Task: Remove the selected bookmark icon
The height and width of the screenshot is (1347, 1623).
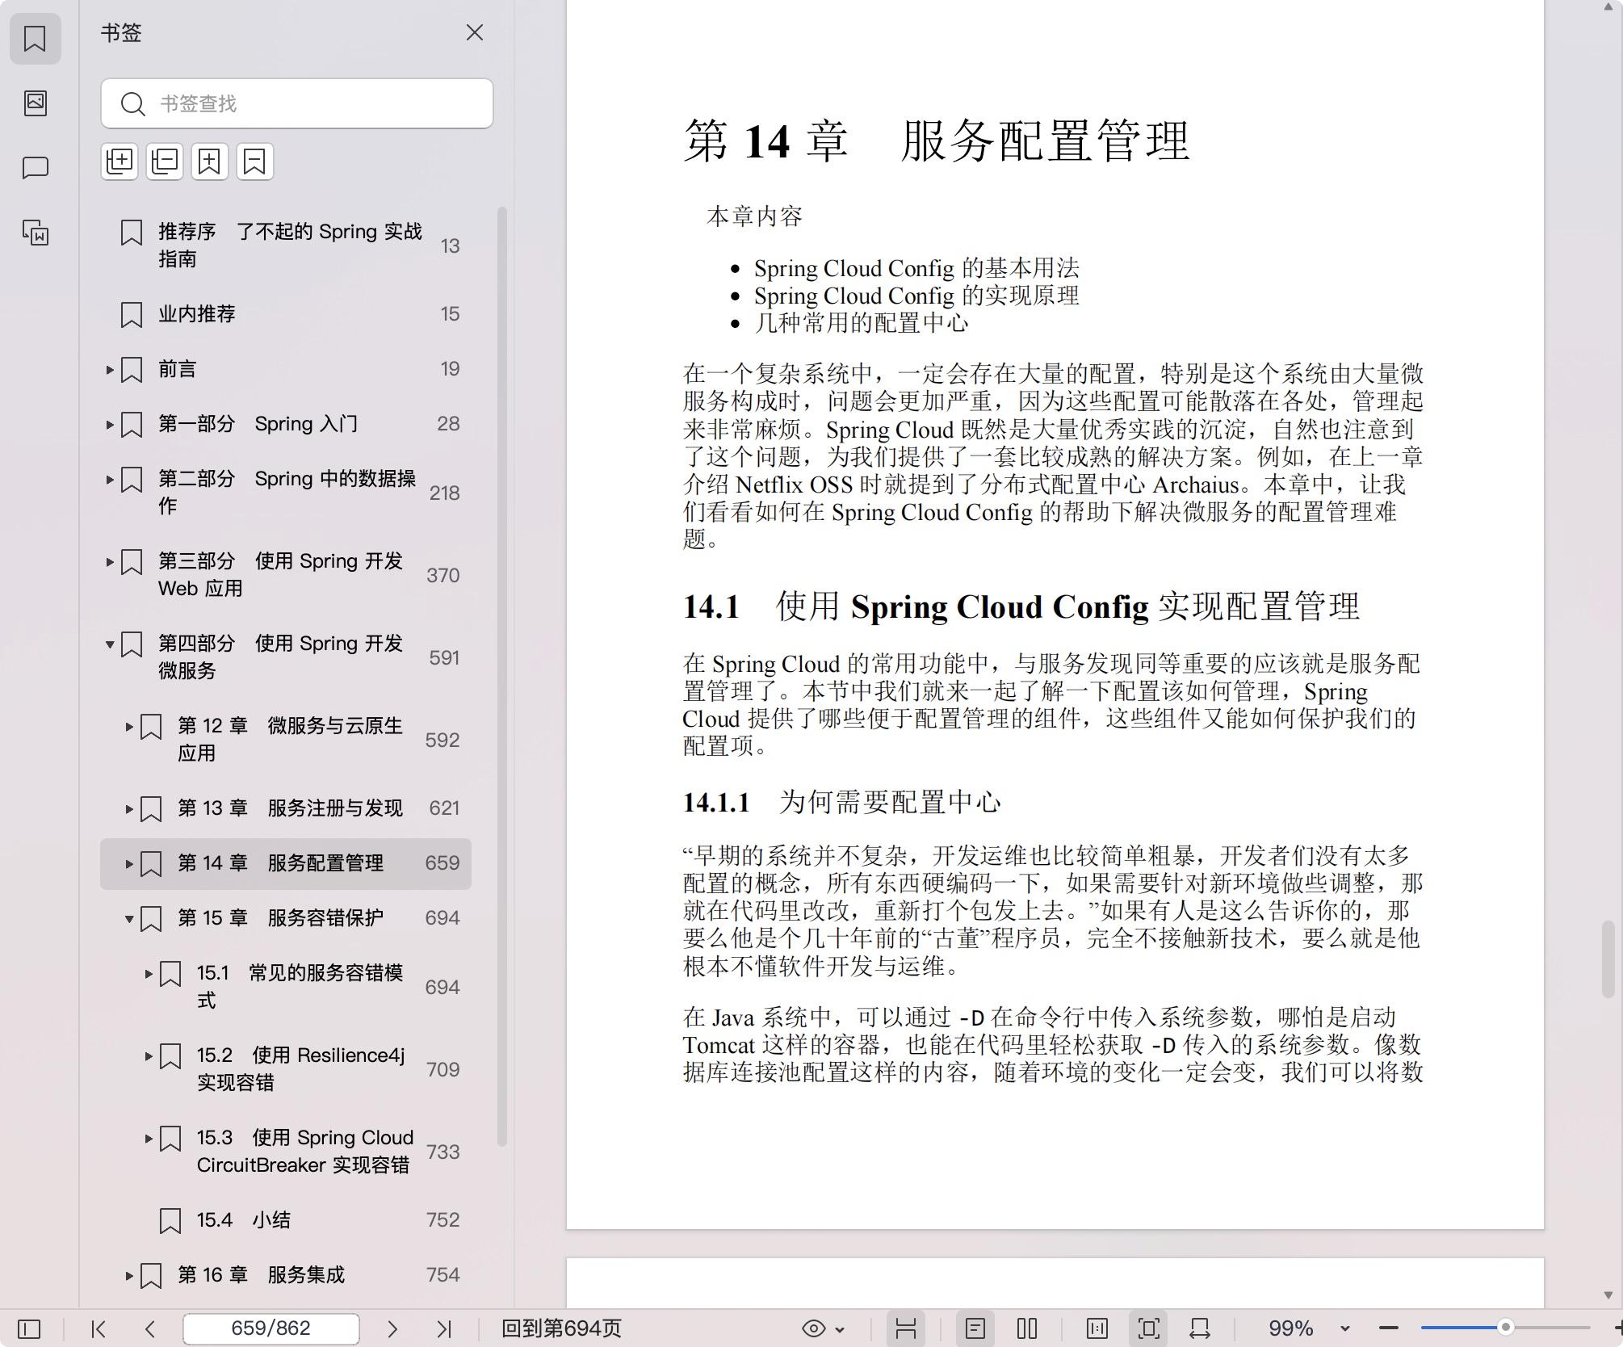Action: coord(255,162)
